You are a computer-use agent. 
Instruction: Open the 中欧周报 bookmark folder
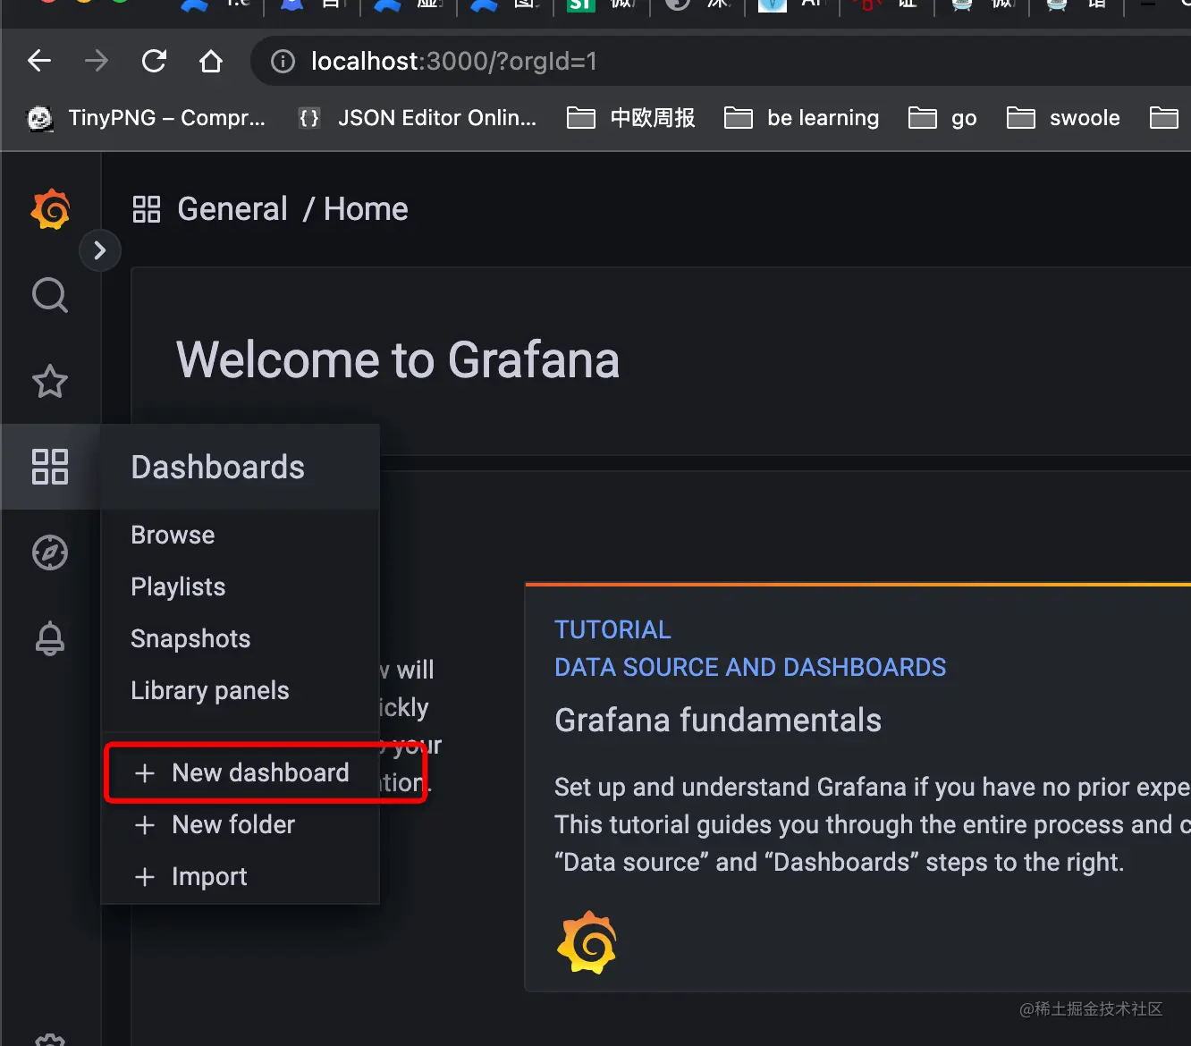coord(631,118)
